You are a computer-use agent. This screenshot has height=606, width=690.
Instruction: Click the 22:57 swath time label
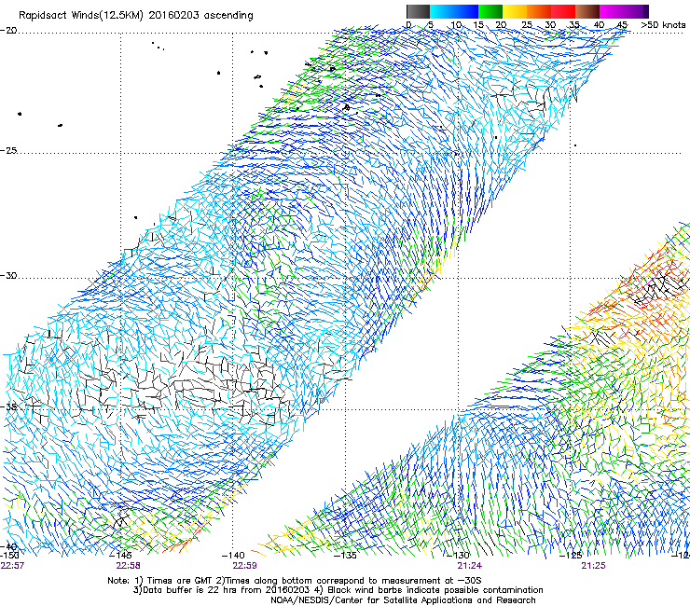pos(13,565)
